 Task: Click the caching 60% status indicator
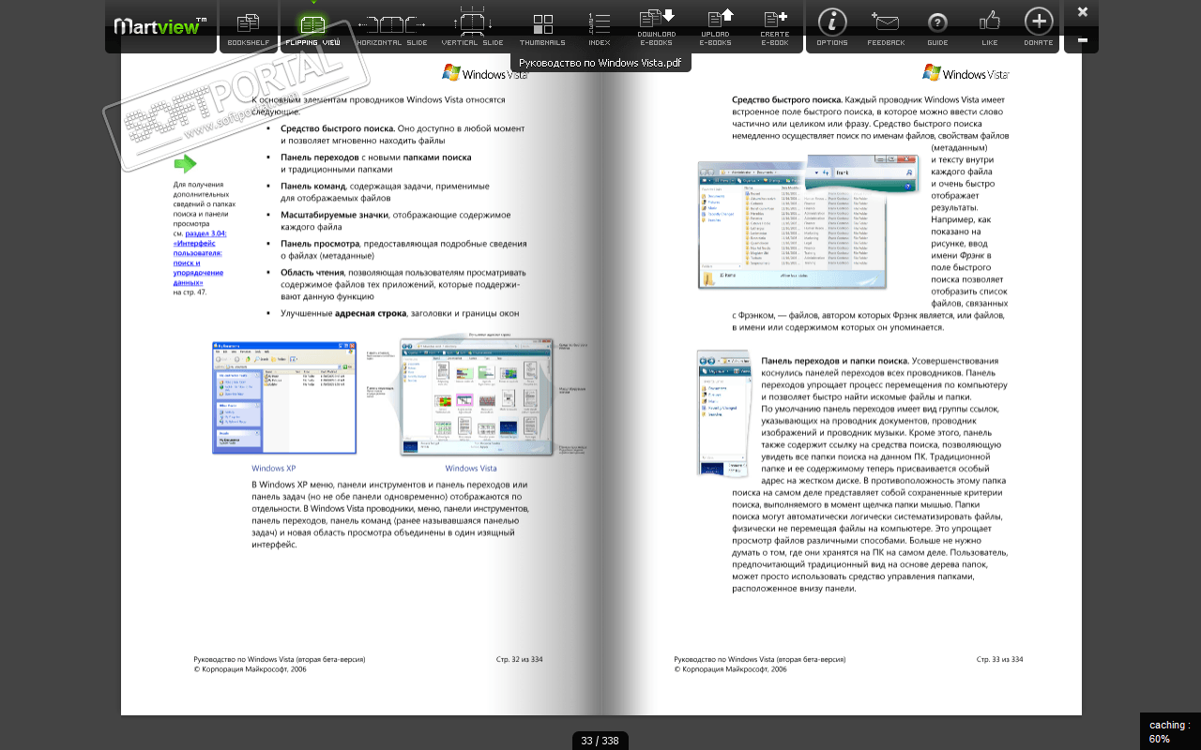click(1170, 732)
